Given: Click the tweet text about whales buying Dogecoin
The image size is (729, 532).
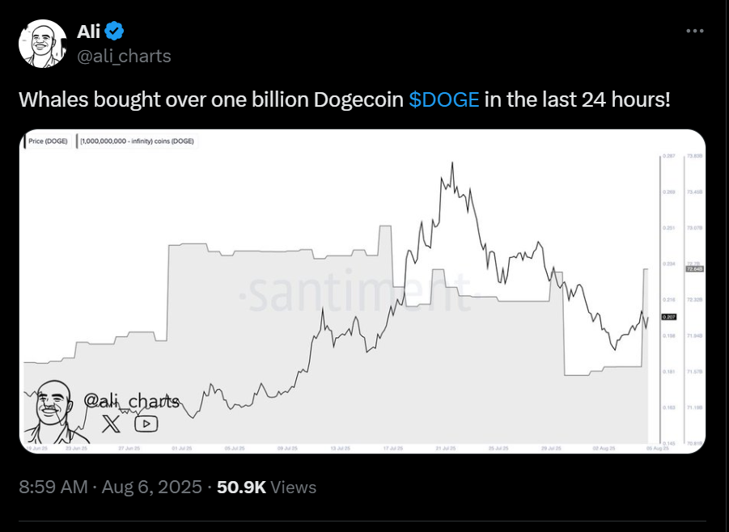Looking at the screenshot, I should (344, 100).
